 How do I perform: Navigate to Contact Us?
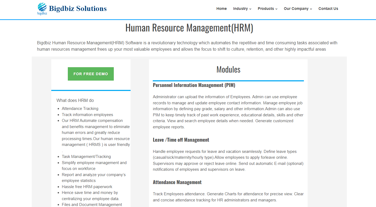click(x=328, y=9)
